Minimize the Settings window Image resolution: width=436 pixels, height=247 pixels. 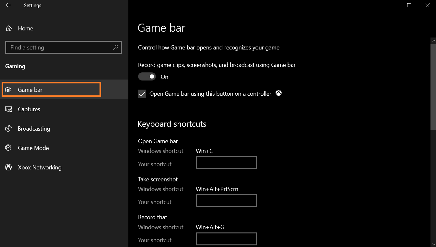point(391,5)
